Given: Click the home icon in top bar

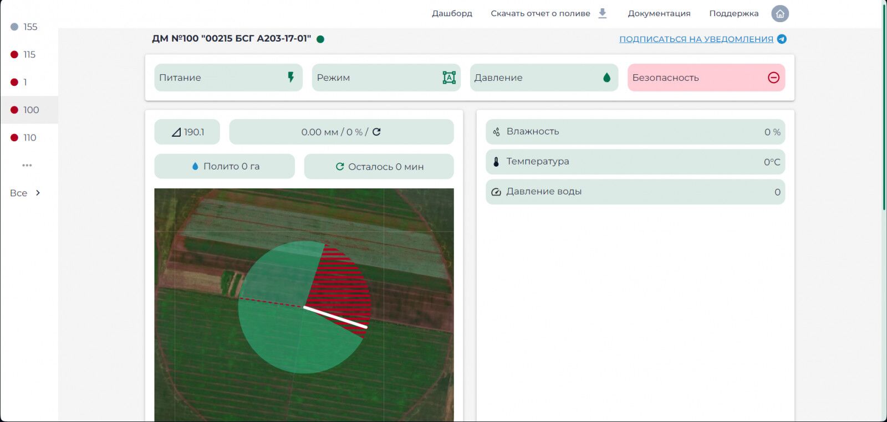Looking at the screenshot, I should click(x=780, y=14).
